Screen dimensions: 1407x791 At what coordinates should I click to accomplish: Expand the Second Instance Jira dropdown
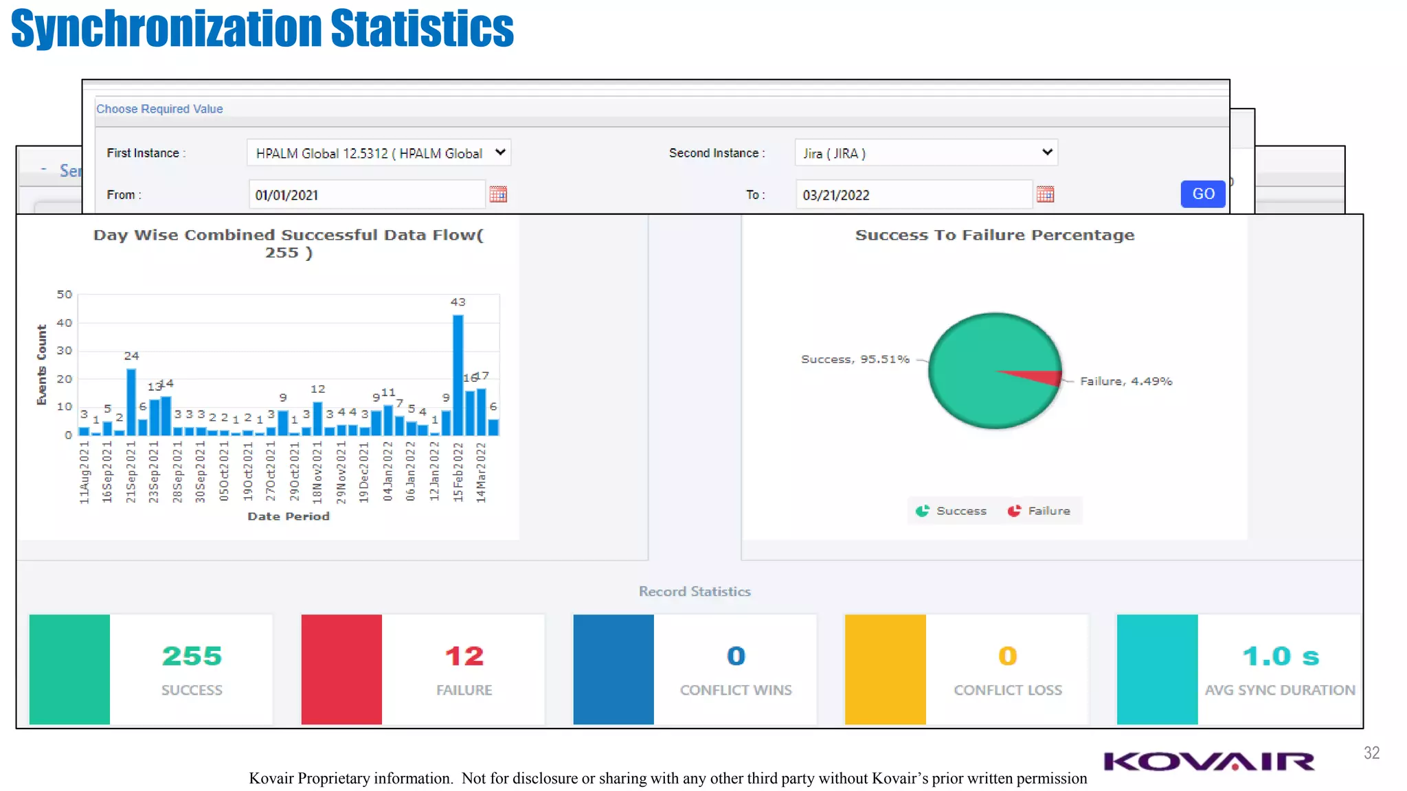coord(925,152)
